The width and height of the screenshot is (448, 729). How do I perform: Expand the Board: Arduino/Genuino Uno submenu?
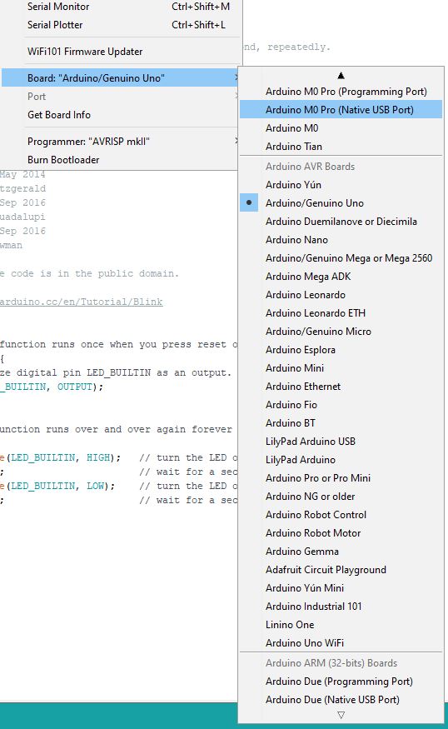tap(121, 77)
